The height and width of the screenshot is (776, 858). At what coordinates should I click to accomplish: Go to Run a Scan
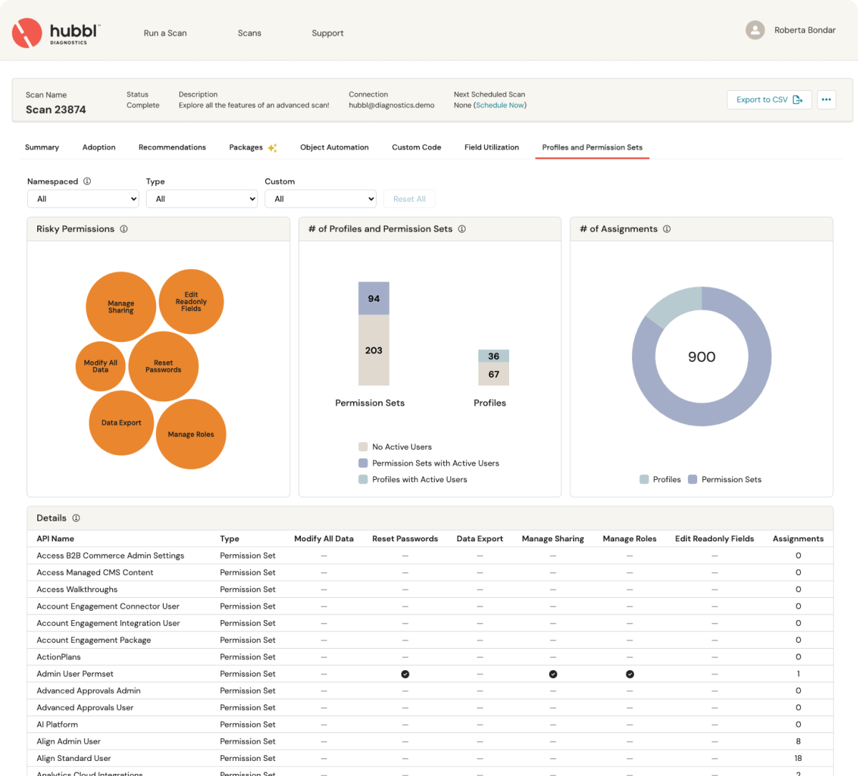(x=165, y=33)
